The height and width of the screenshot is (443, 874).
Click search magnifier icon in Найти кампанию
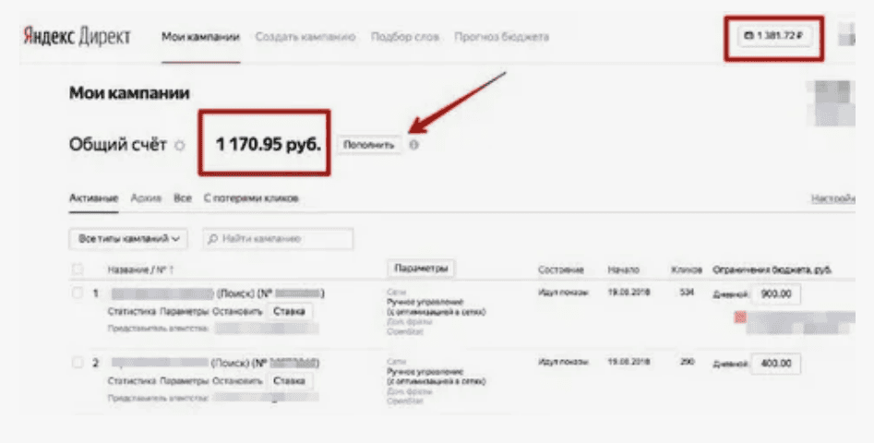[x=212, y=239]
